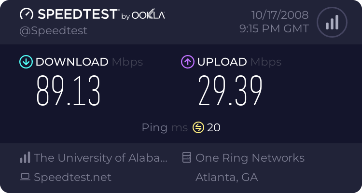Click the signal bars icon in circle
The height and width of the screenshot is (193, 362).
click(x=331, y=22)
